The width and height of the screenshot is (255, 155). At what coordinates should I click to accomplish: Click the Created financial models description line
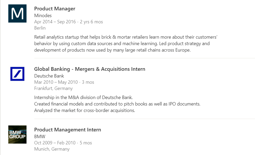coord(117,104)
